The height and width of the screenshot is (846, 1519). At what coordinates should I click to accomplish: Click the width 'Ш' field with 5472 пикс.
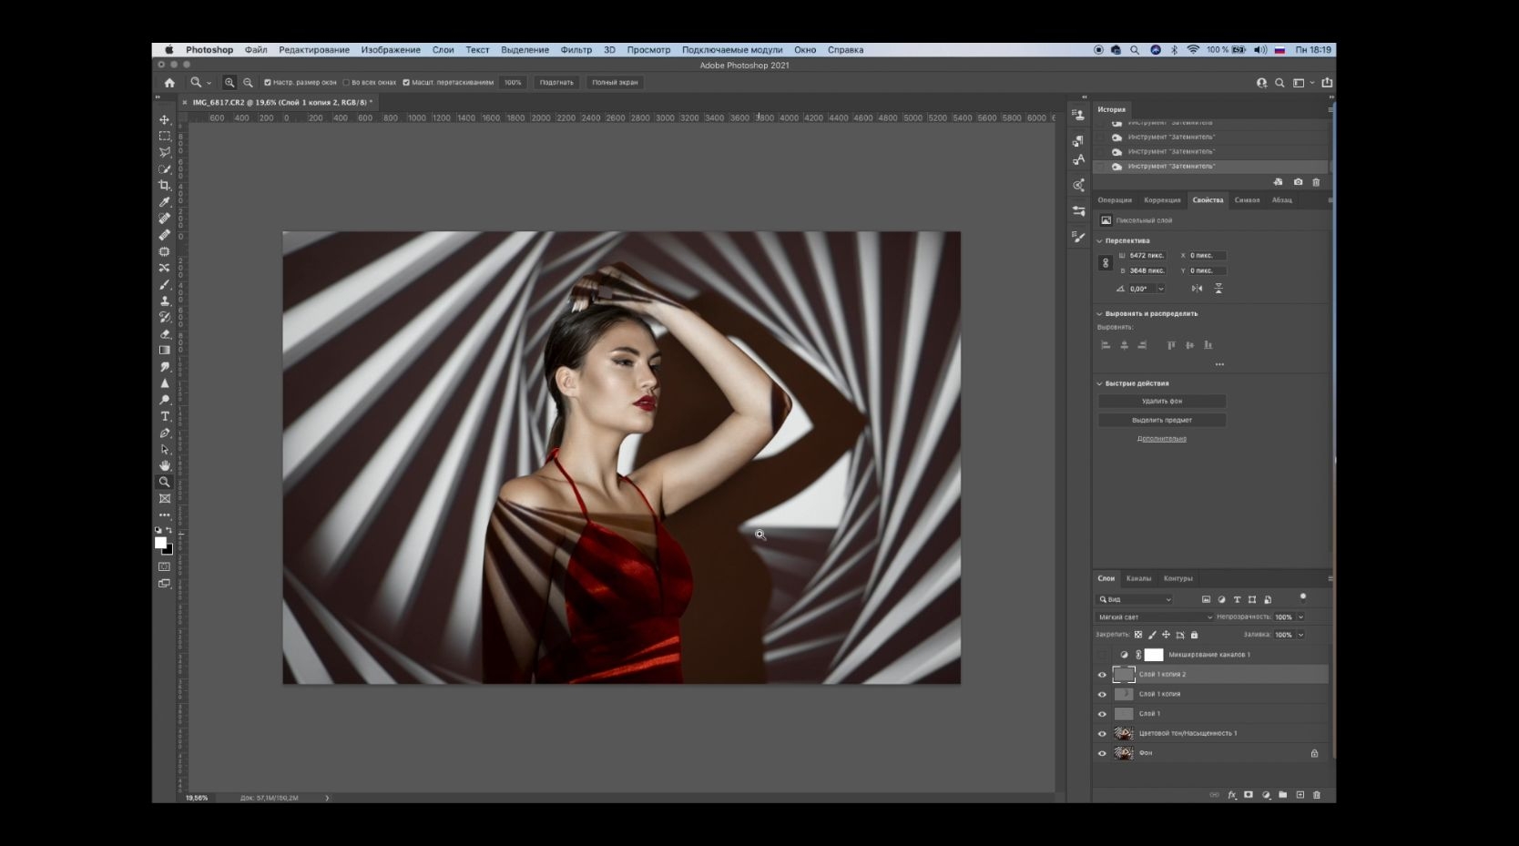click(x=1147, y=256)
